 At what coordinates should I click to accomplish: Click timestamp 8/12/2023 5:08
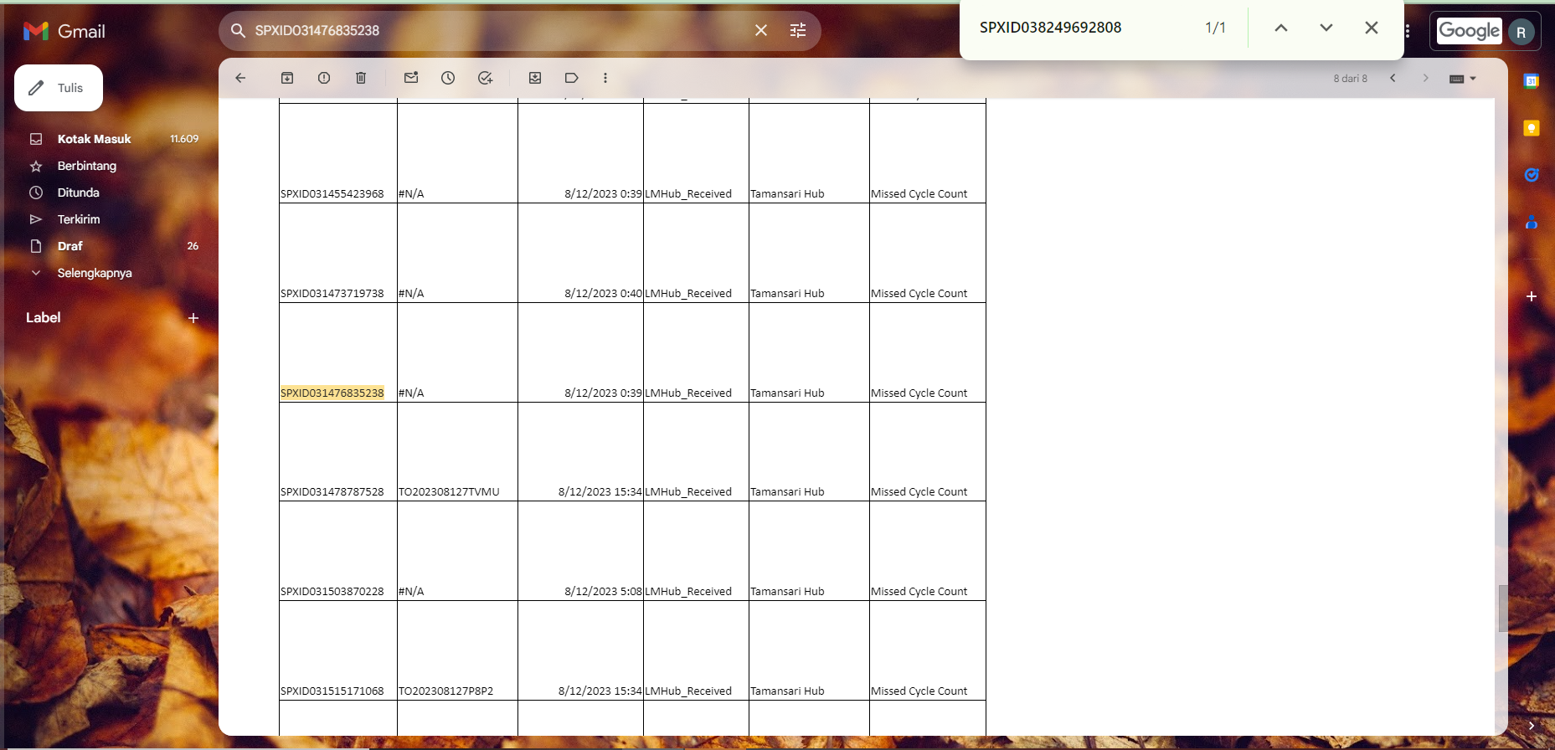pos(603,591)
